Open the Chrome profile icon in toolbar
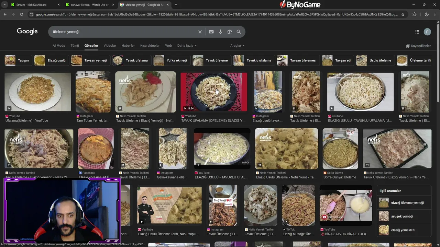The image size is (440, 247). tap(427, 14)
